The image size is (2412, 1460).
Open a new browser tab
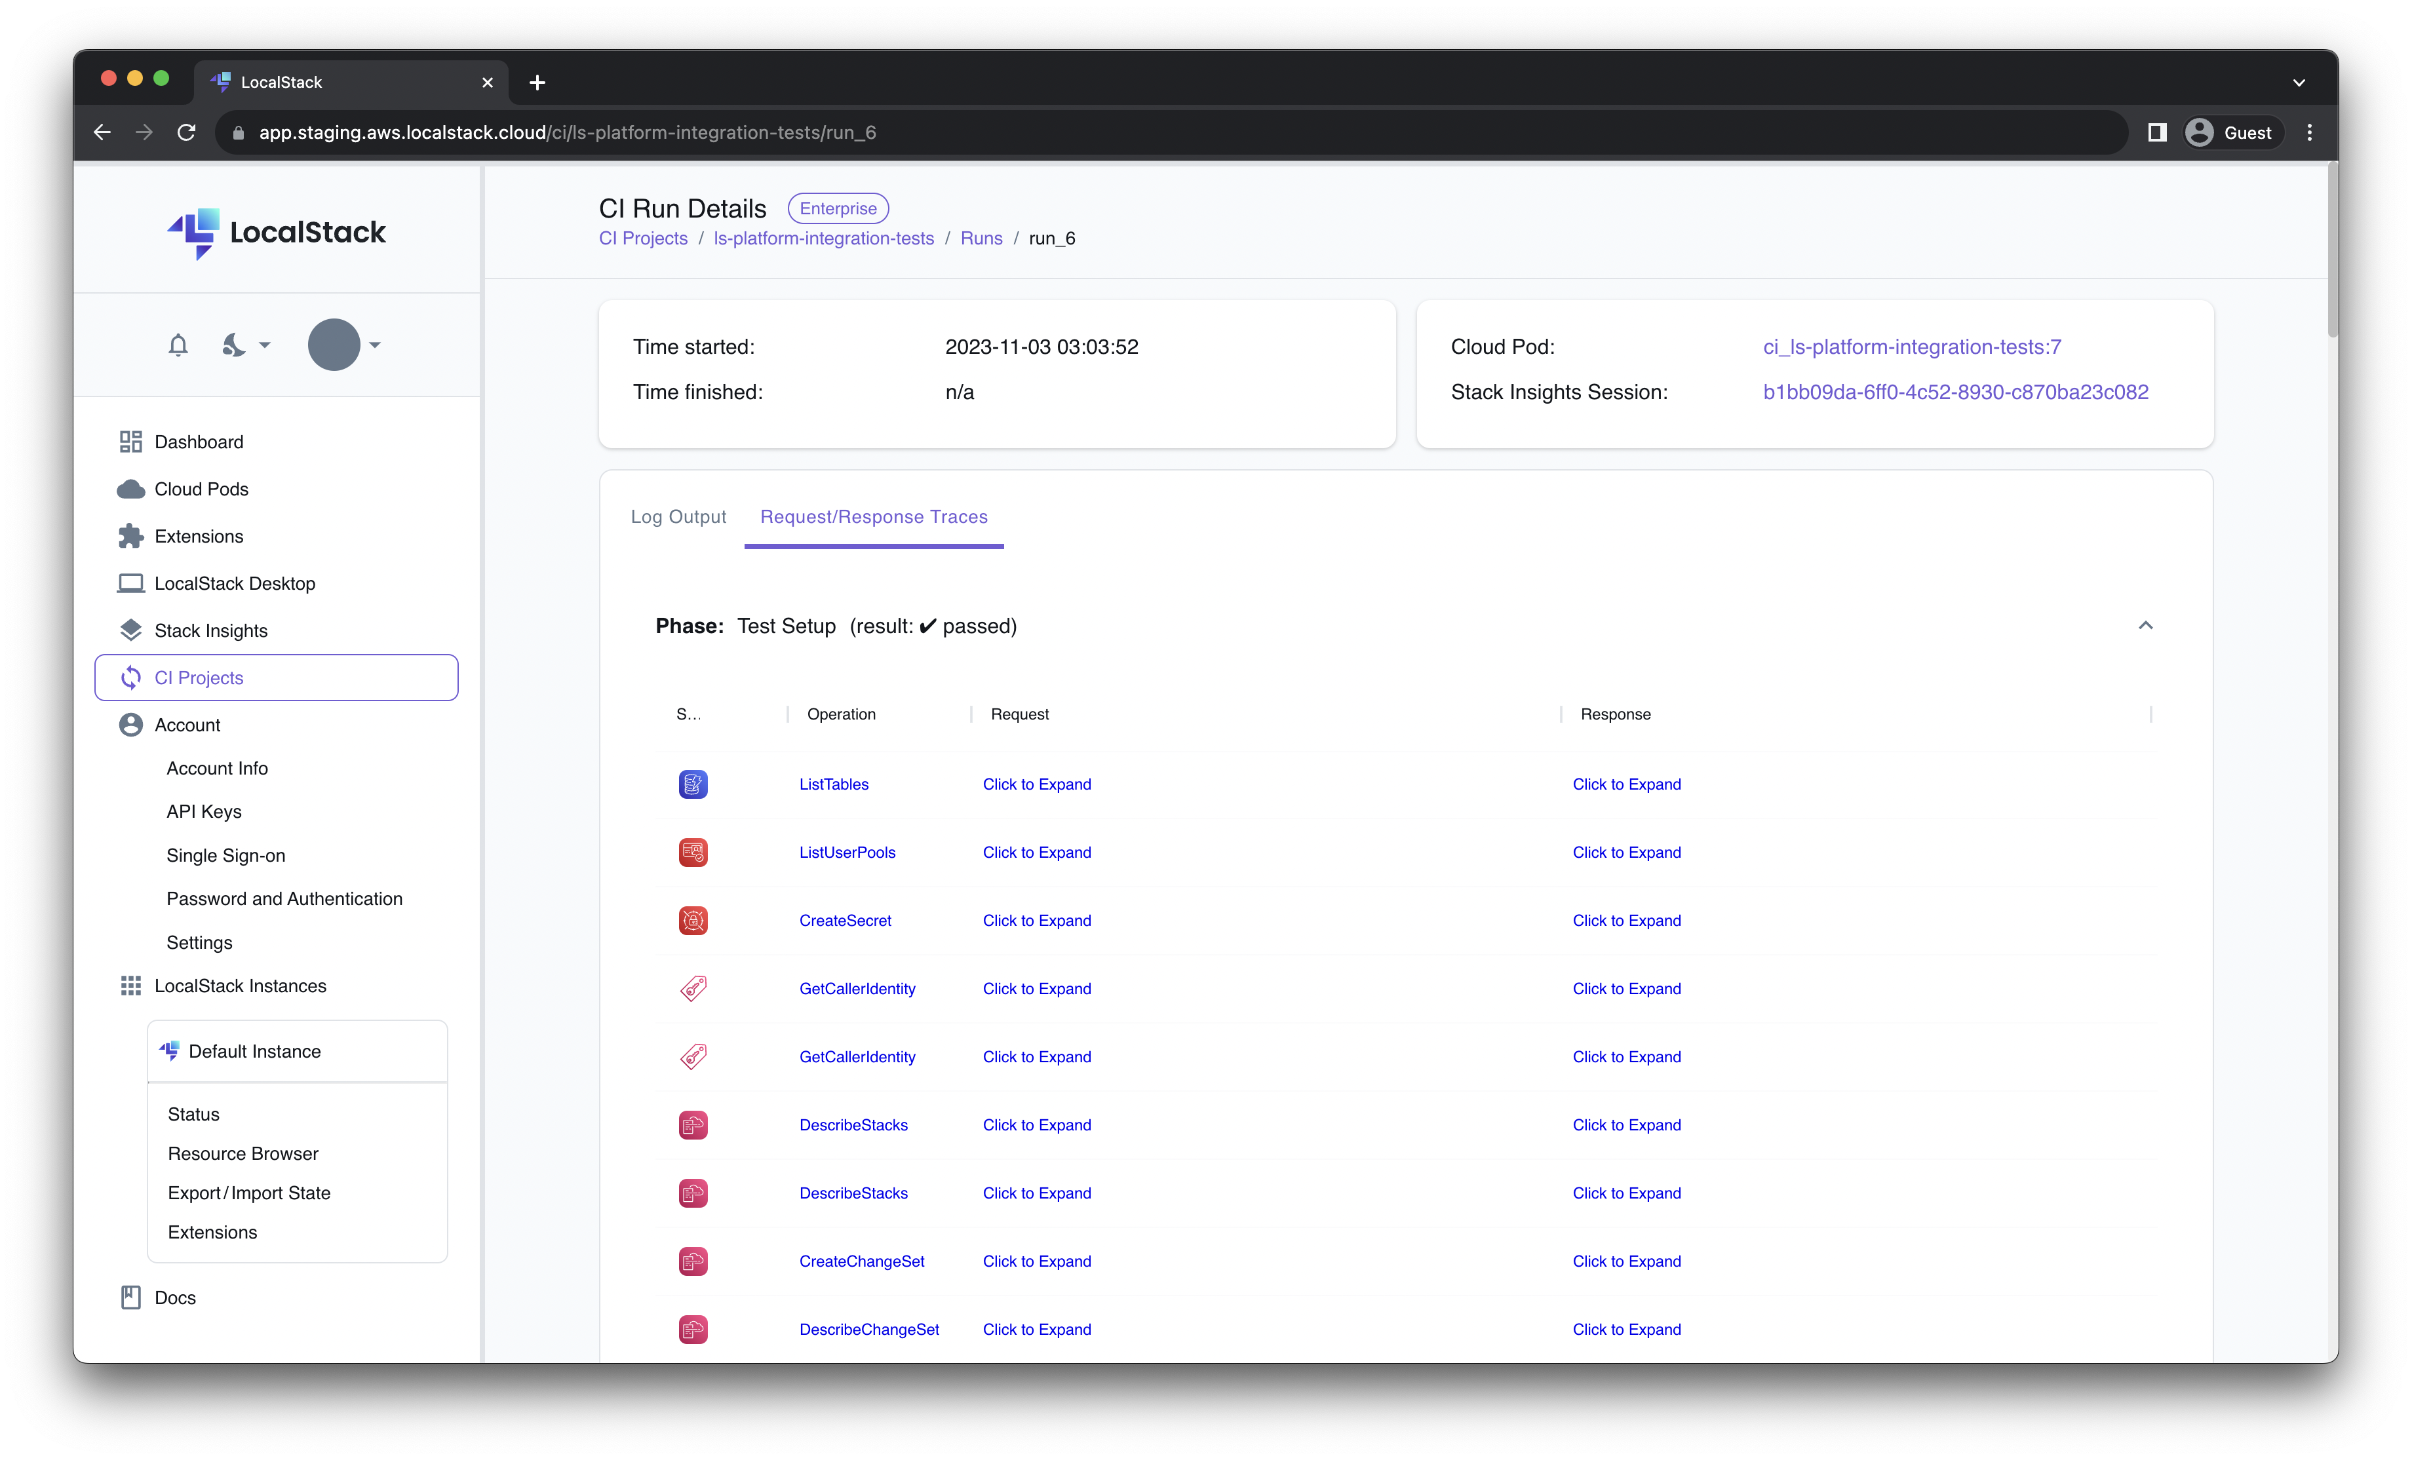(536, 82)
